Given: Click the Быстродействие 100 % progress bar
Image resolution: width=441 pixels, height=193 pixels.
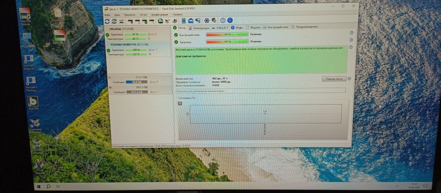Looking at the screenshot, I should 227,34.
